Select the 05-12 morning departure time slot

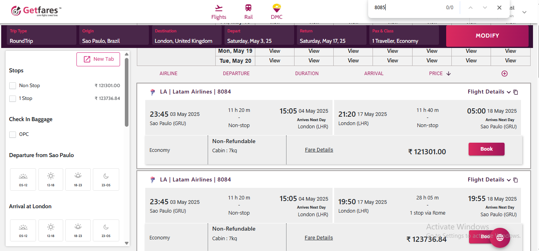(x=23, y=179)
